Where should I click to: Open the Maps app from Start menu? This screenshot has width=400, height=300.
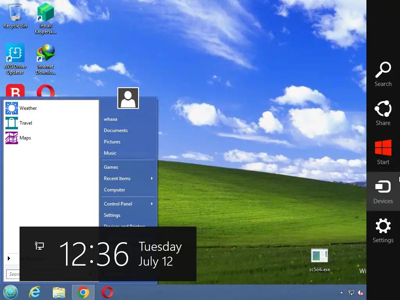tap(51, 138)
